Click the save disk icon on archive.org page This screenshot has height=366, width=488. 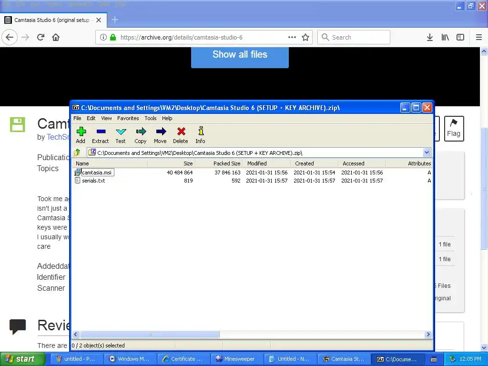coord(18,124)
